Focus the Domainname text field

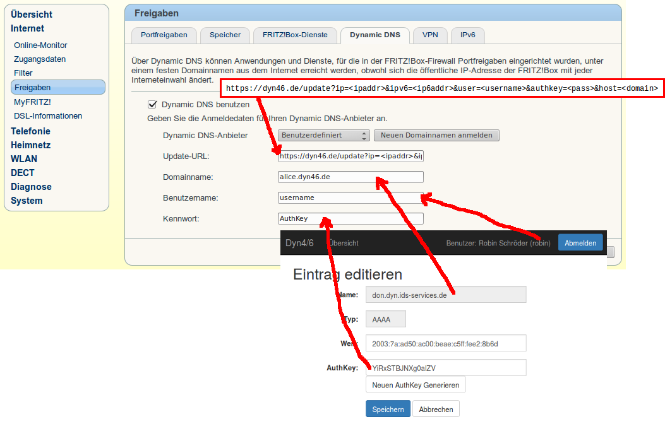(x=350, y=177)
